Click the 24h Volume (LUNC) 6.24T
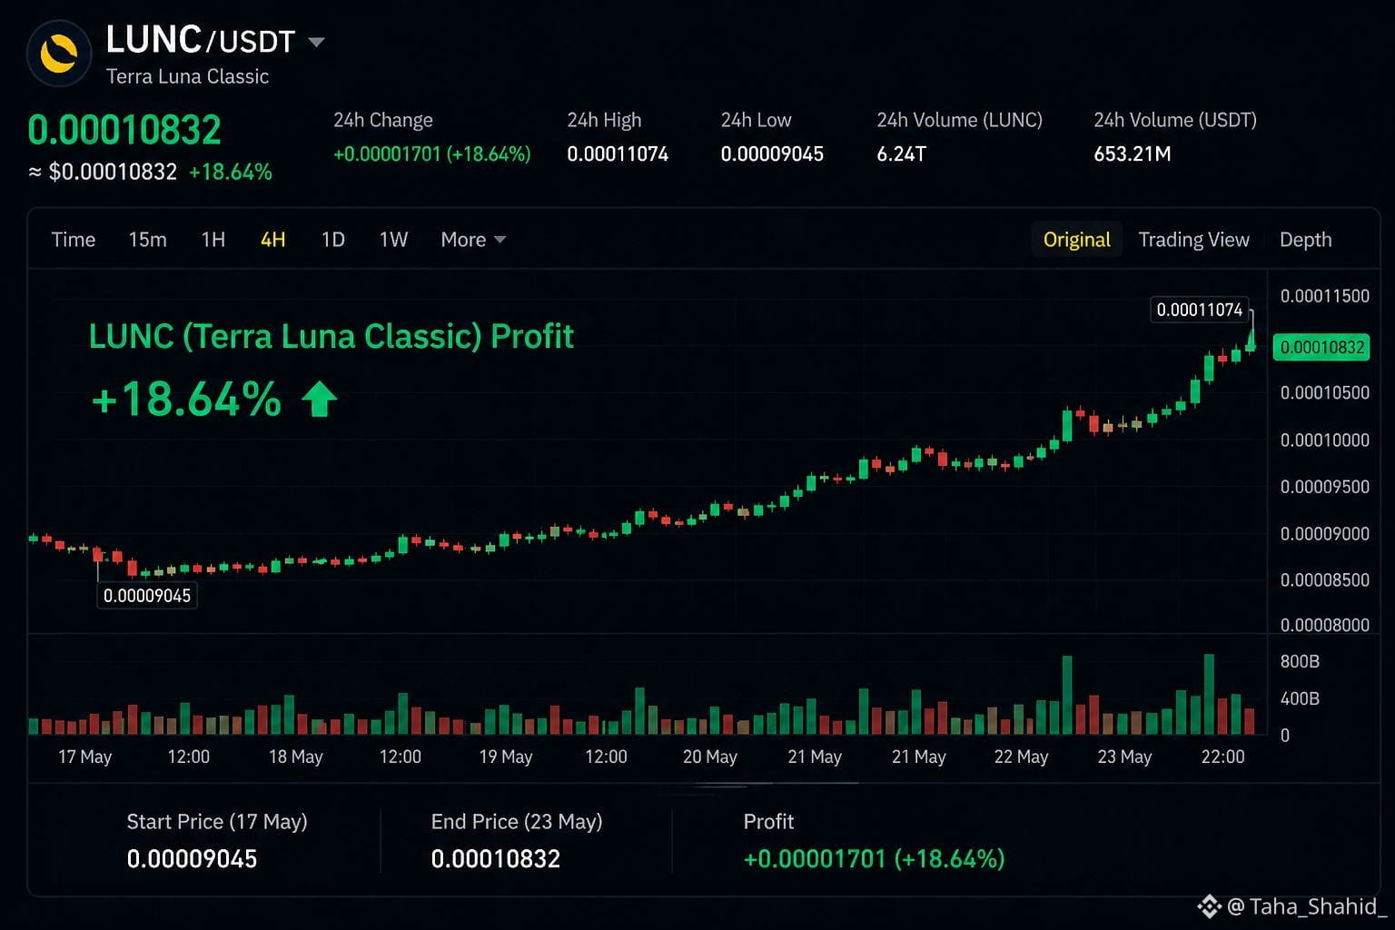Viewport: 1395px width, 930px height. click(901, 154)
